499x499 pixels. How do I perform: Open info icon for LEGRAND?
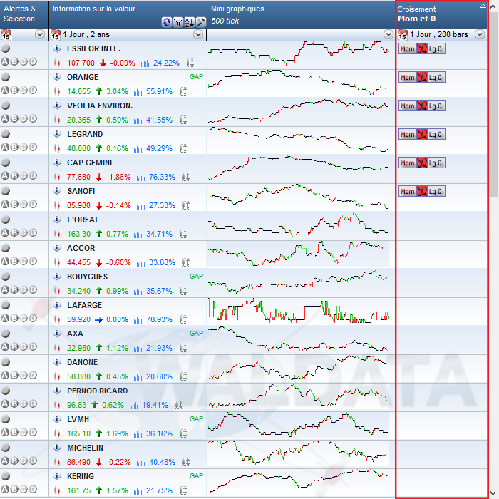(x=57, y=134)
